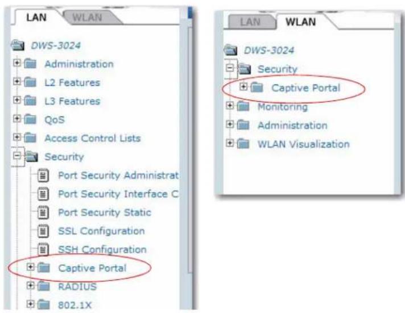Click the L3 Features folder icon
This screenshot has width=405, height=313.
(30, 101)
